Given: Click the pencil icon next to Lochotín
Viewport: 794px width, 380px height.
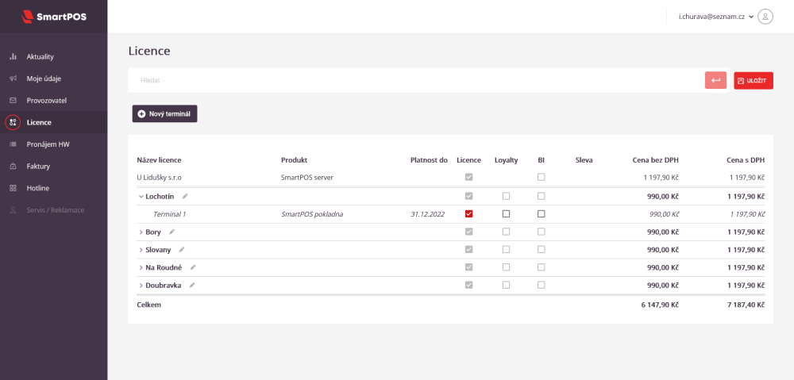Looking at the screenshot, I should point(185,196).
